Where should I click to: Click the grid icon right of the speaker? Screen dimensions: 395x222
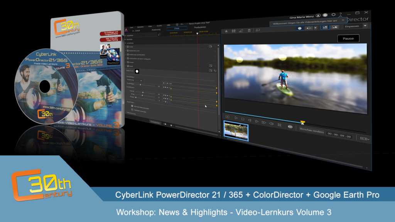click(279, 125)
